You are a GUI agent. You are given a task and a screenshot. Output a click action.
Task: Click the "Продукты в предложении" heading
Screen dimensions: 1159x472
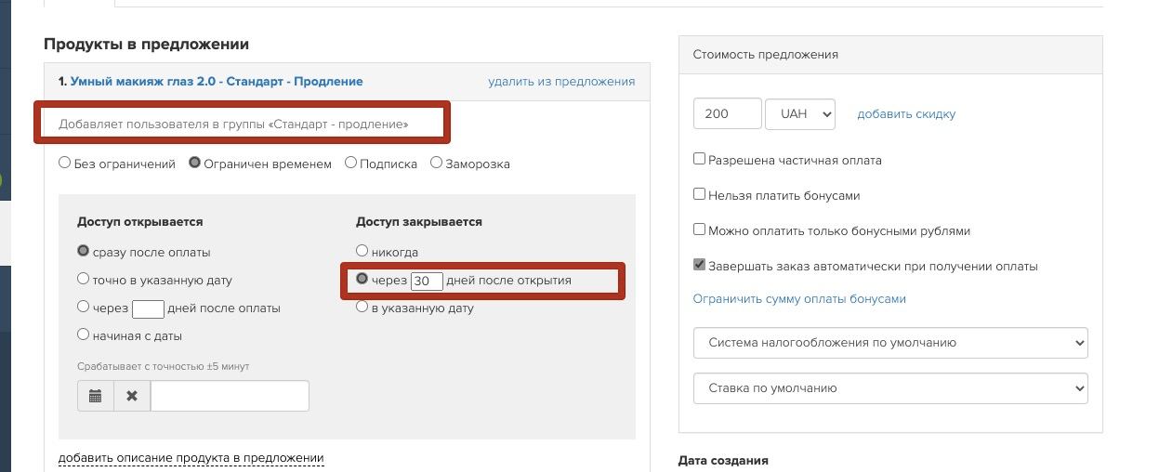pyautogui.click(x=146, y=44)
